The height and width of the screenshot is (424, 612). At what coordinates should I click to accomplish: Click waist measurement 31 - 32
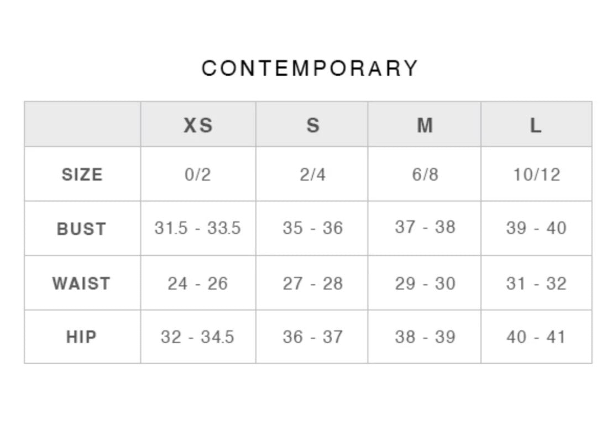point(536,284)
